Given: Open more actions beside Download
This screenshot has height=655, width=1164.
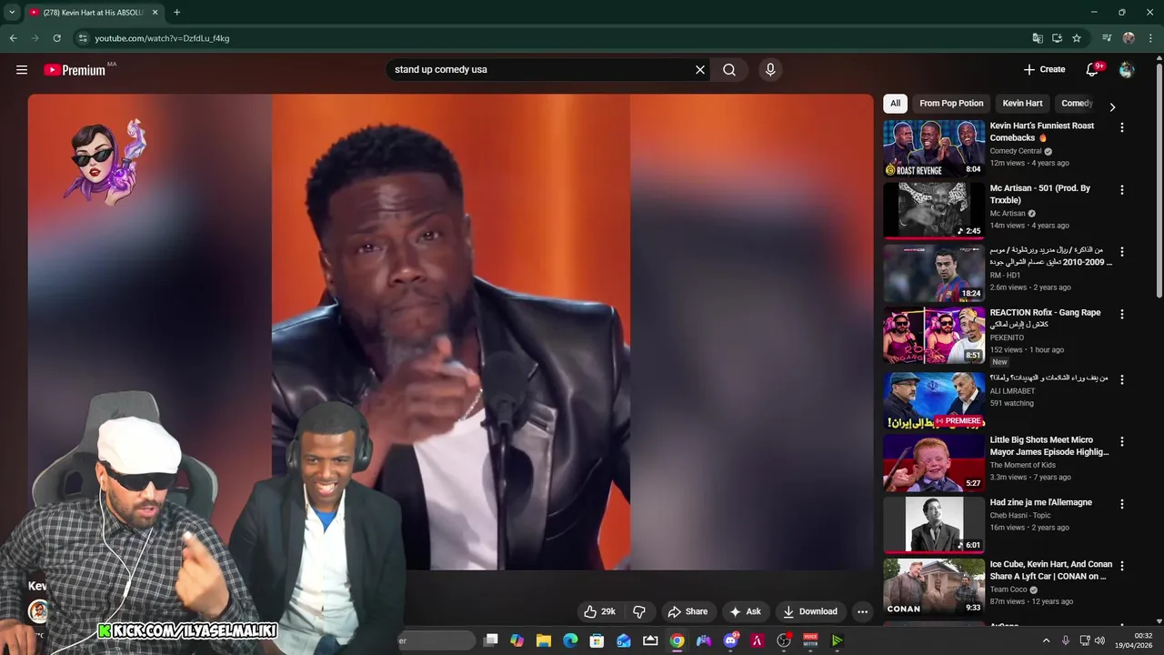Looking at the screenshot, I should pyautogui.click(x=862, y=611).
